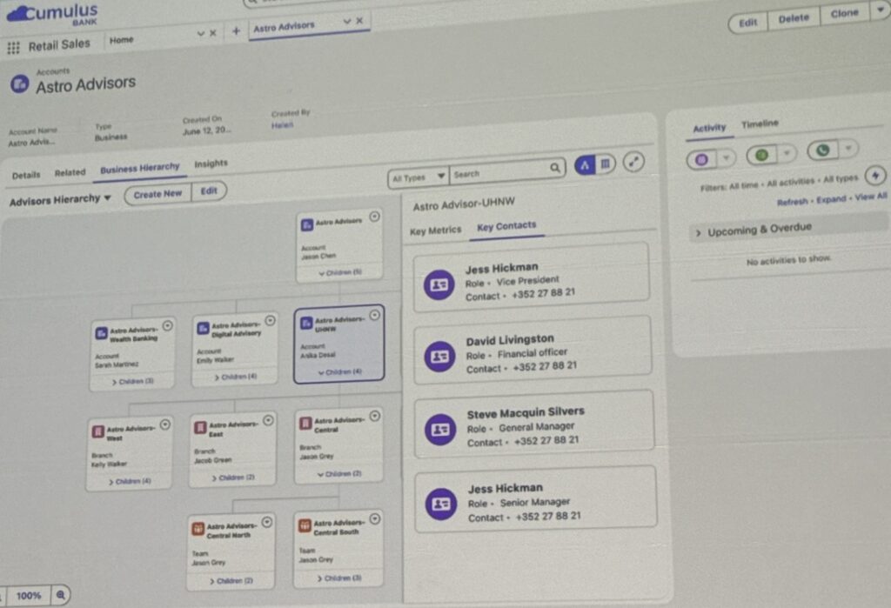Click the green new task icon
Image resolution: width=891 pixels, height=608 pixels.
tap(762, 157)
